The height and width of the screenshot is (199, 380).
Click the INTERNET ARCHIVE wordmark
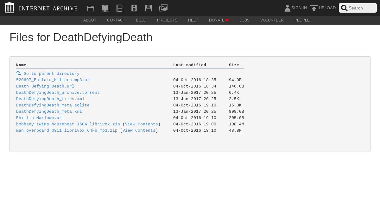click(48, 9)
